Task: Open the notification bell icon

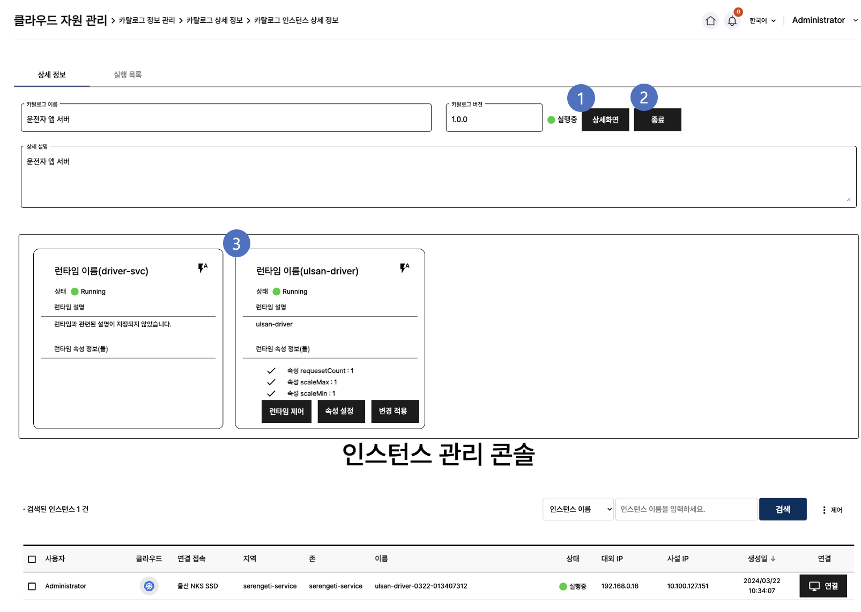Action: (732, 21)
